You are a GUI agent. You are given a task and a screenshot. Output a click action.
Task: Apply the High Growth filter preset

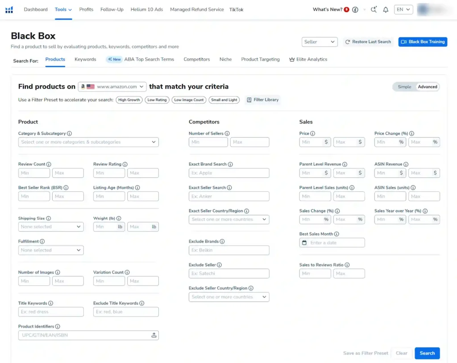tap(129, 100)
